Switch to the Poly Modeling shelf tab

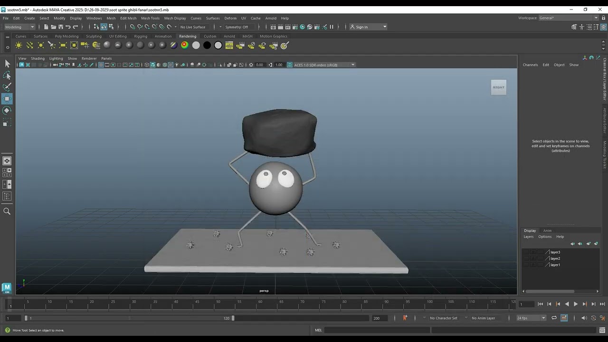[66, 36]
